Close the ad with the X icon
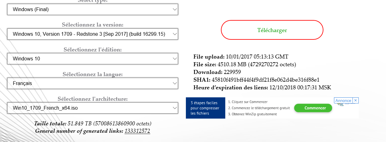386x142 pixels. point(356,100)
